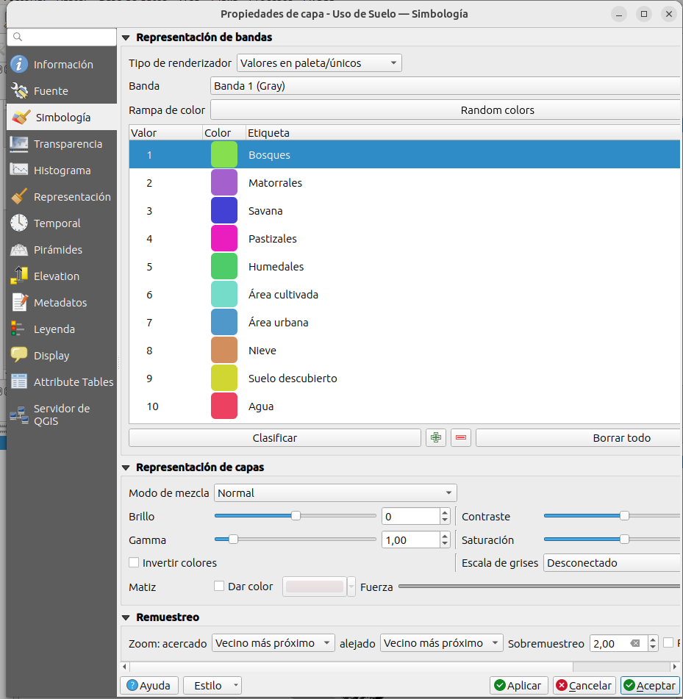Open the Escala de grises dropdown

click(612, 563)
